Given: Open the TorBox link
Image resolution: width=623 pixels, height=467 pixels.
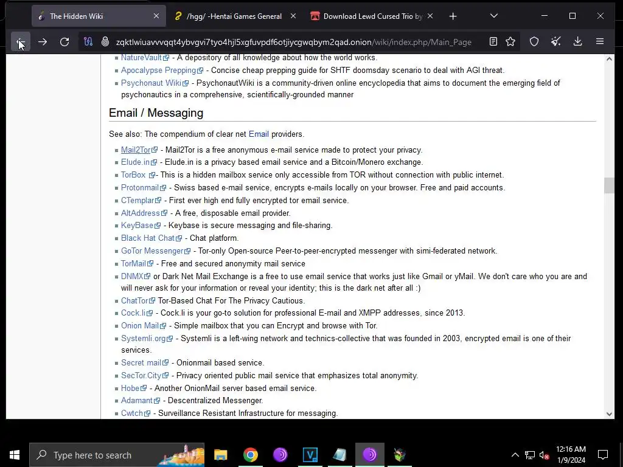Looking at the screenshot, I should point(138,175).
